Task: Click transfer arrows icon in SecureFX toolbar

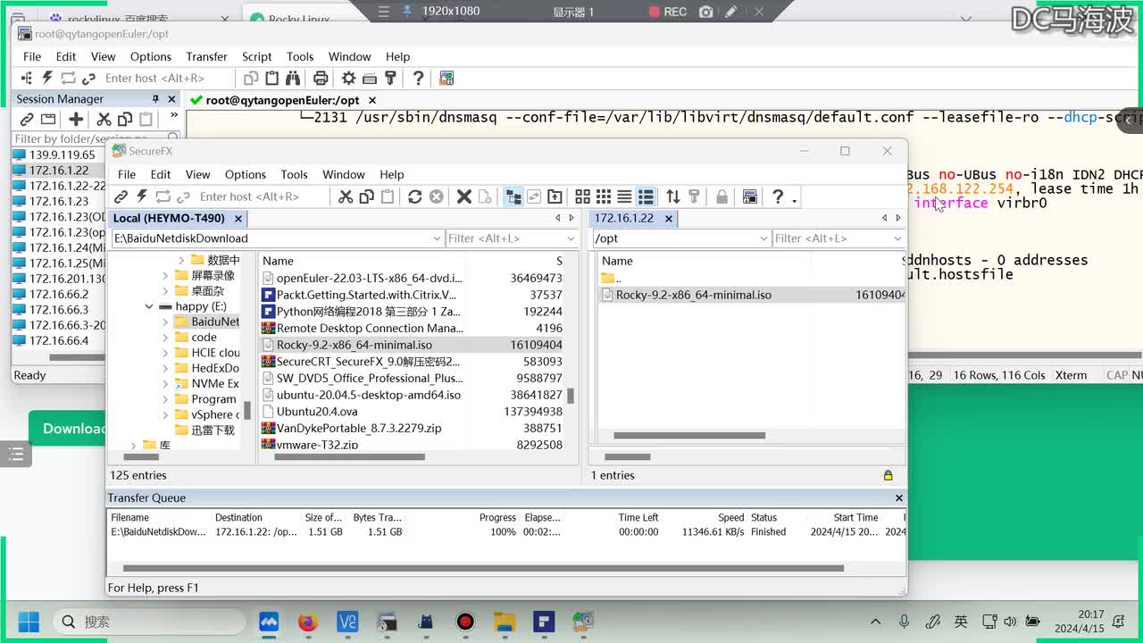Action: pyautogui.click(x=673, y=196)
